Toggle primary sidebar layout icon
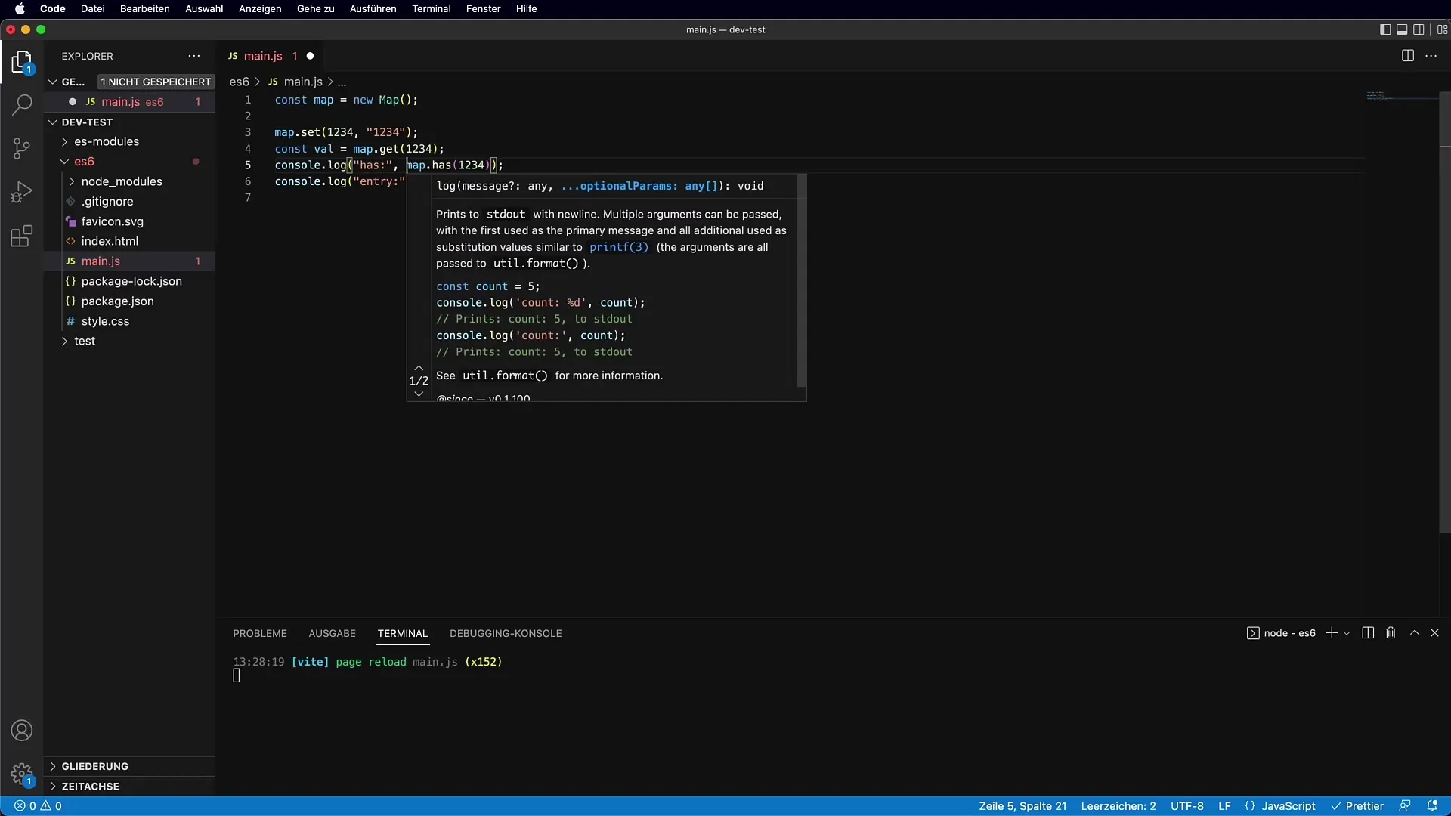The width and height of the screenshot is (1451, 816). tap(1384, 29)
